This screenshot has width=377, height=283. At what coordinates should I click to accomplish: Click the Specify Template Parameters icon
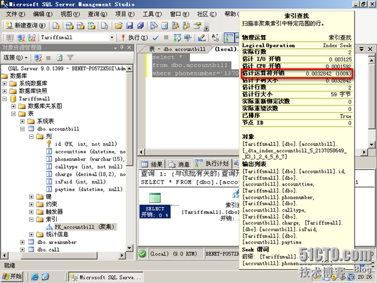pyautogui.click(x=215, y=38)
